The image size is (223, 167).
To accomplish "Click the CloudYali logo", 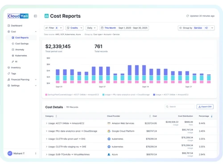I will pos(18,16).
